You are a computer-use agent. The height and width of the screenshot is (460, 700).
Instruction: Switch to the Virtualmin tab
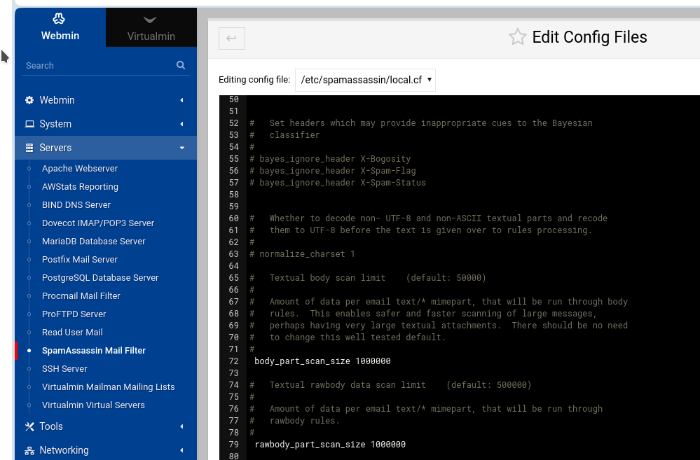point(151,27)
